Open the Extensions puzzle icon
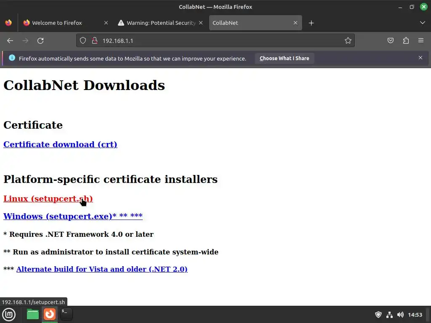This screenshot has width=431, height=323. click(406, 41)
